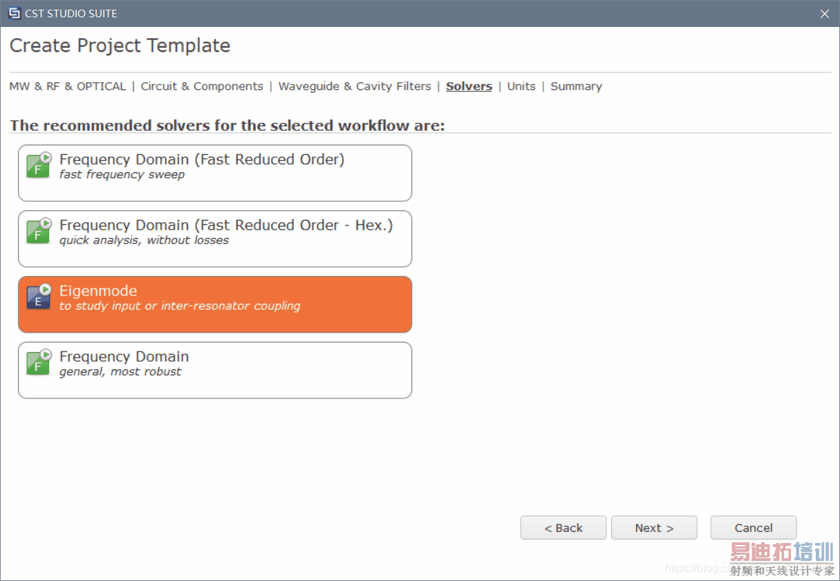The height and width of the screenshot is (581, 840).
Task: Return to Waveguide & Cavity Filters step
Action: (354, 86)
